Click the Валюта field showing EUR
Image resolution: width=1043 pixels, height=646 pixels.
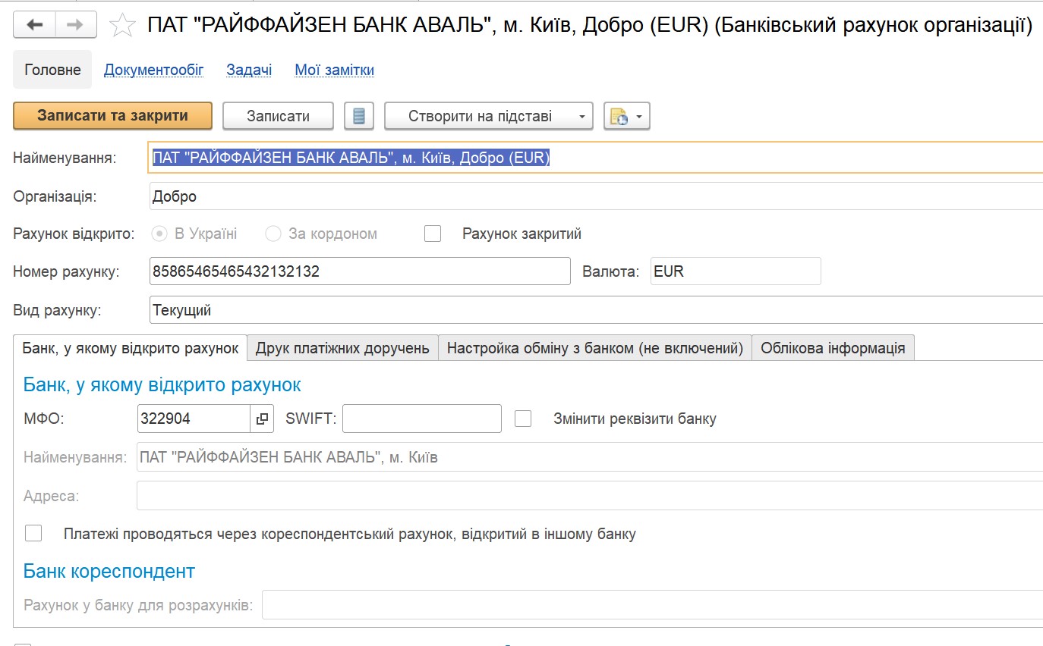[x=736, y=271]
